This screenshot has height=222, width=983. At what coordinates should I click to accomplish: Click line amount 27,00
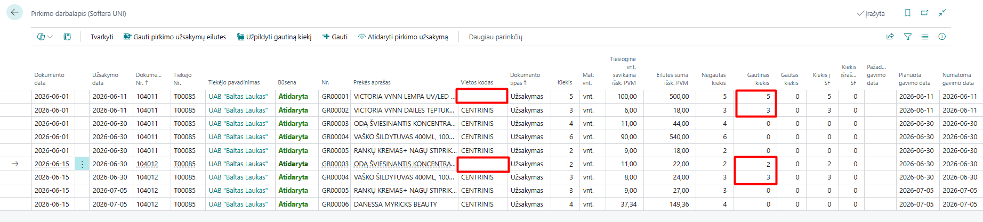tap(680, 191)
